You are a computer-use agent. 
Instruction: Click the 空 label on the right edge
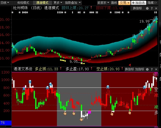tap(156, 89)
